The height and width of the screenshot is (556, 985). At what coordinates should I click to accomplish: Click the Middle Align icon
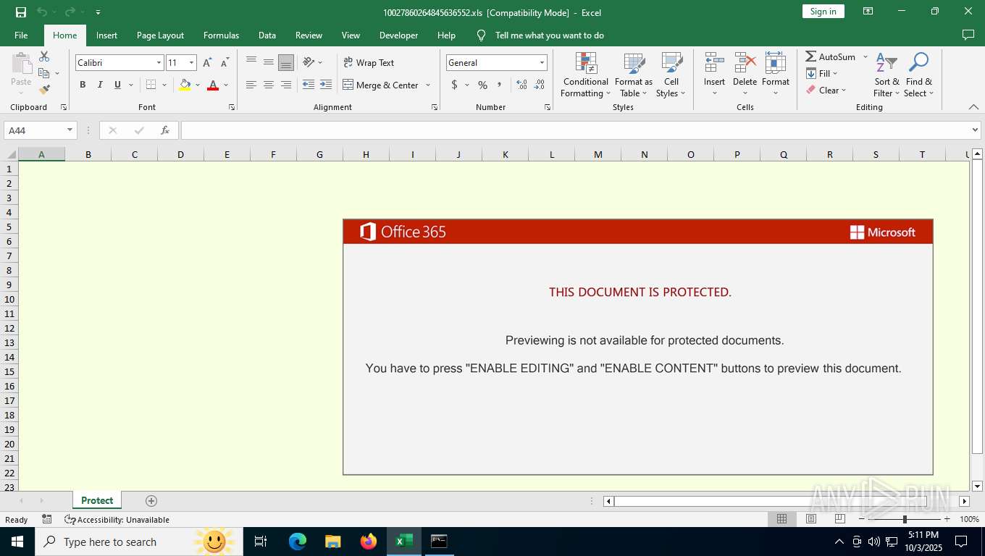[269, 62]
